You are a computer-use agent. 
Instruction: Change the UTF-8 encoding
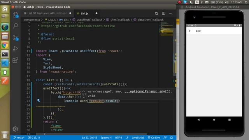(118, 138)
